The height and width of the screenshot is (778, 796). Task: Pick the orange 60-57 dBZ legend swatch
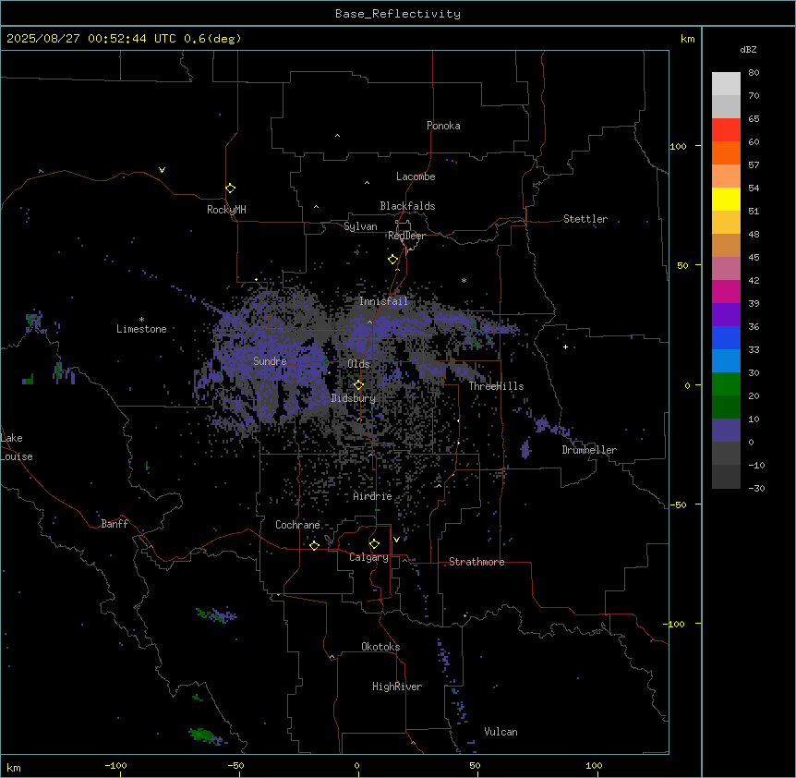tap(726, 152)
